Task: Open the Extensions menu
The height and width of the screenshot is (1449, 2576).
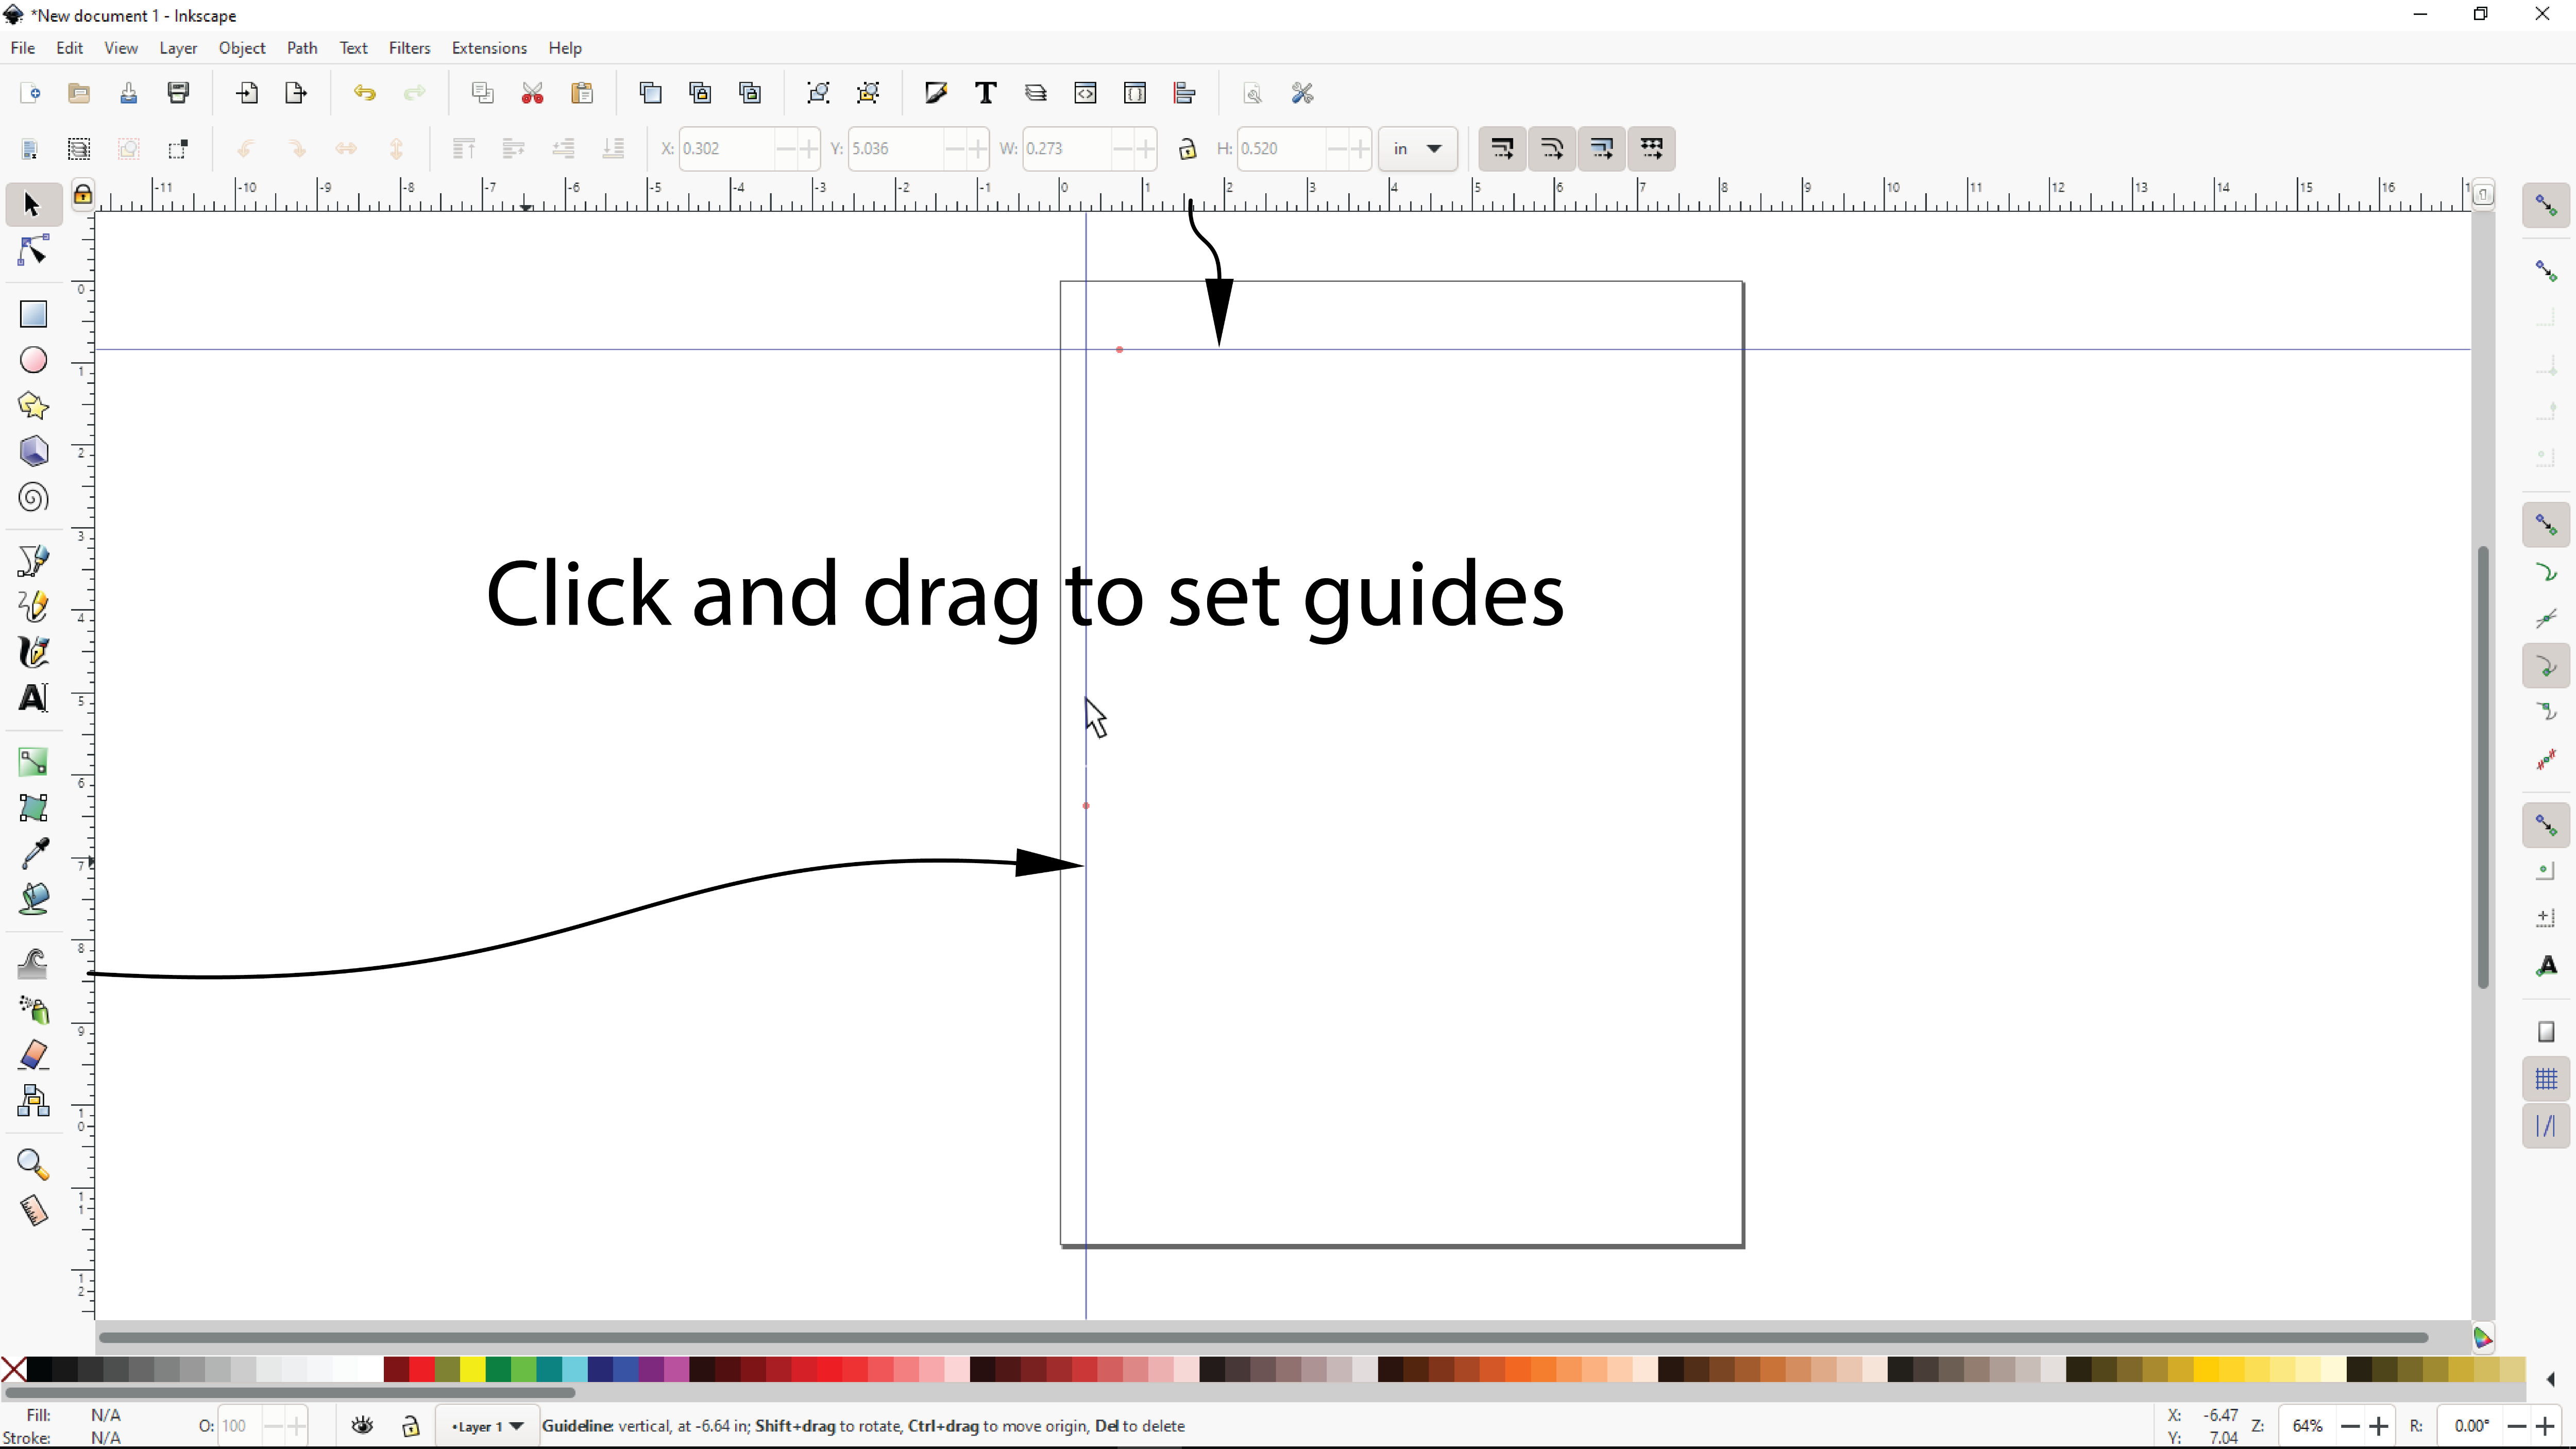Action: tap(489, 48)
